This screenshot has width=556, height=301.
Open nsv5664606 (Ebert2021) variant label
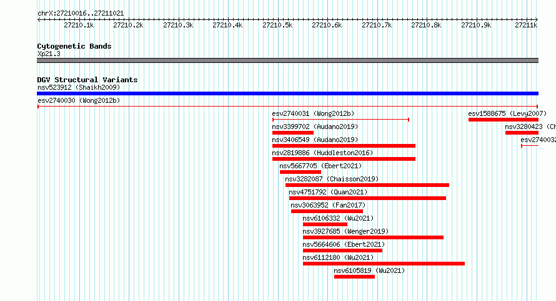(344, 244)
